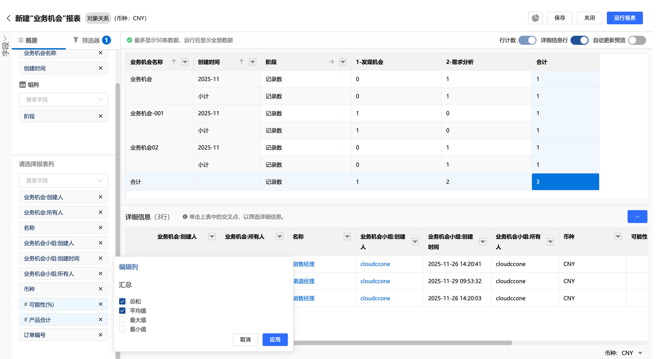Image resolution: width=656 pixels, height=359 pixels.
Task: Toggle the 详细信息行 switch
Action: click(x=579, y=40)
